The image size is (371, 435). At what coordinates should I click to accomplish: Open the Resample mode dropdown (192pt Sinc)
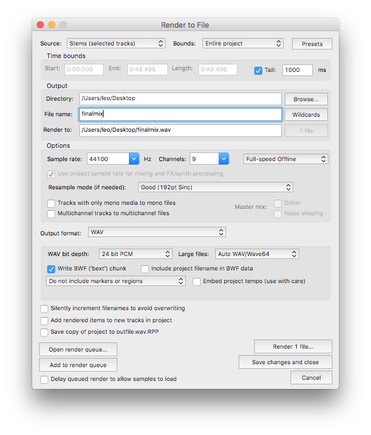[216, 187]
